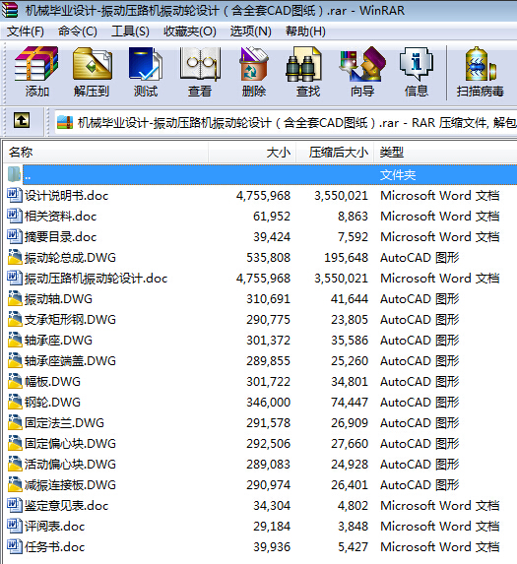Select the file name 幅板.DWG
Image resolution: width=517 pixels, height=564 pixels.
point(52,382)
